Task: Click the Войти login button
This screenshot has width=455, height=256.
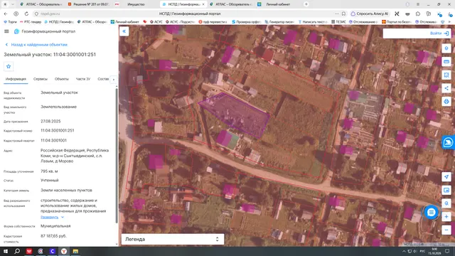Action: pyautogui.click(x=439, y=33)
